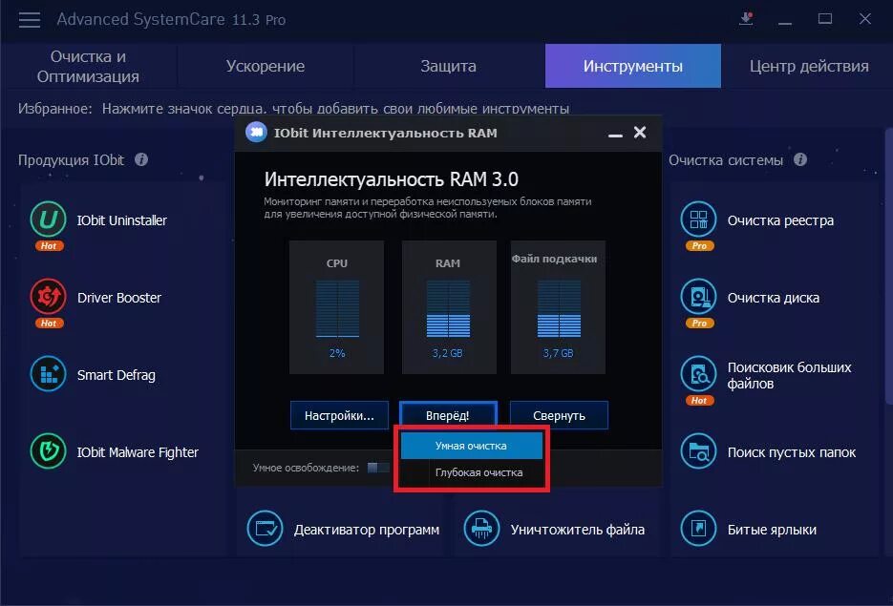The width and height of the screenshot is (893, 606).
Task: Click the Файл подкачки usage meter
Action: [558, 307]
